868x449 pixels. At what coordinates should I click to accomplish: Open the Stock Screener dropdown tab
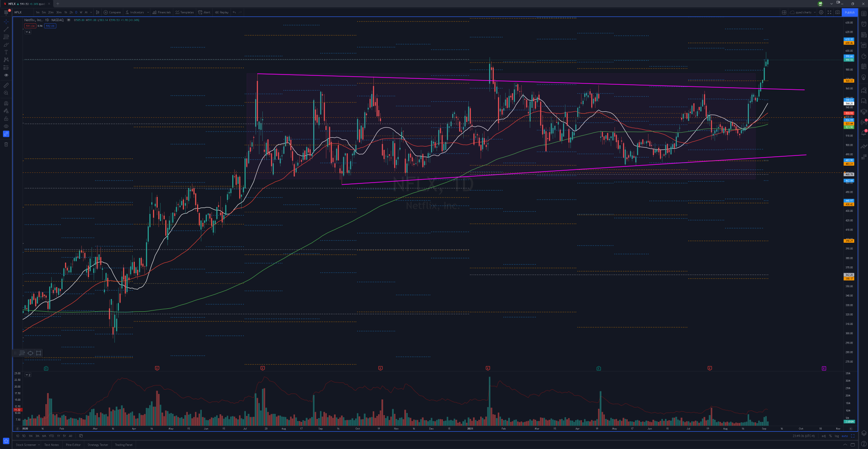click(x=28, y=445)
